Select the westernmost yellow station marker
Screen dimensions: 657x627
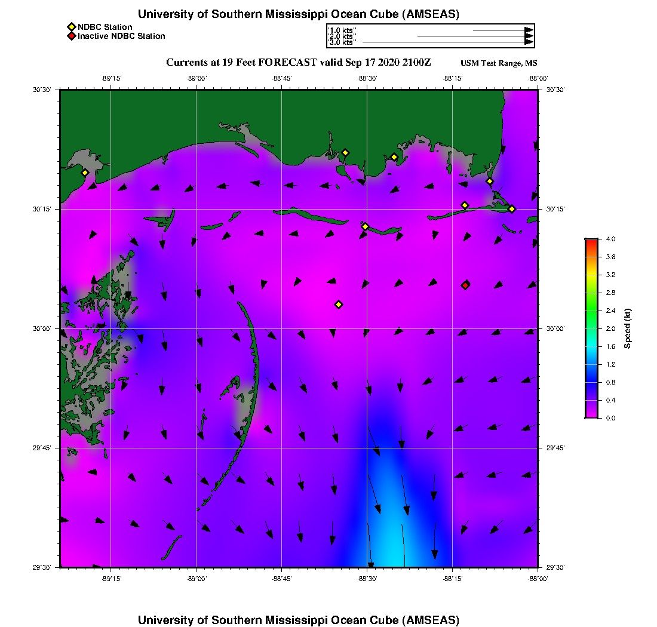tap(85, 173)
